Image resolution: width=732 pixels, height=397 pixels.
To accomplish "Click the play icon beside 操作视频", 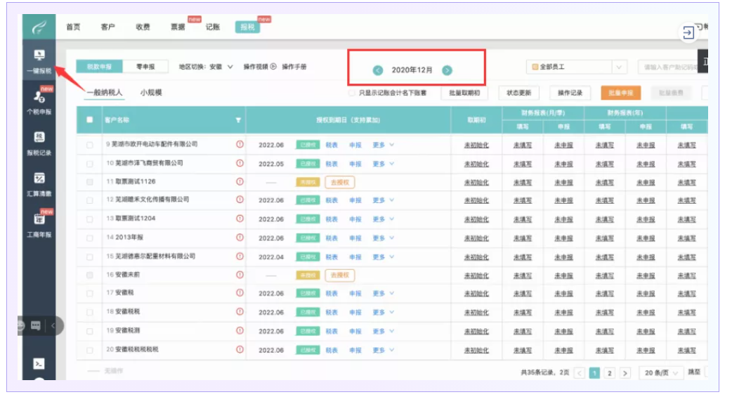I will coord(274,67).
